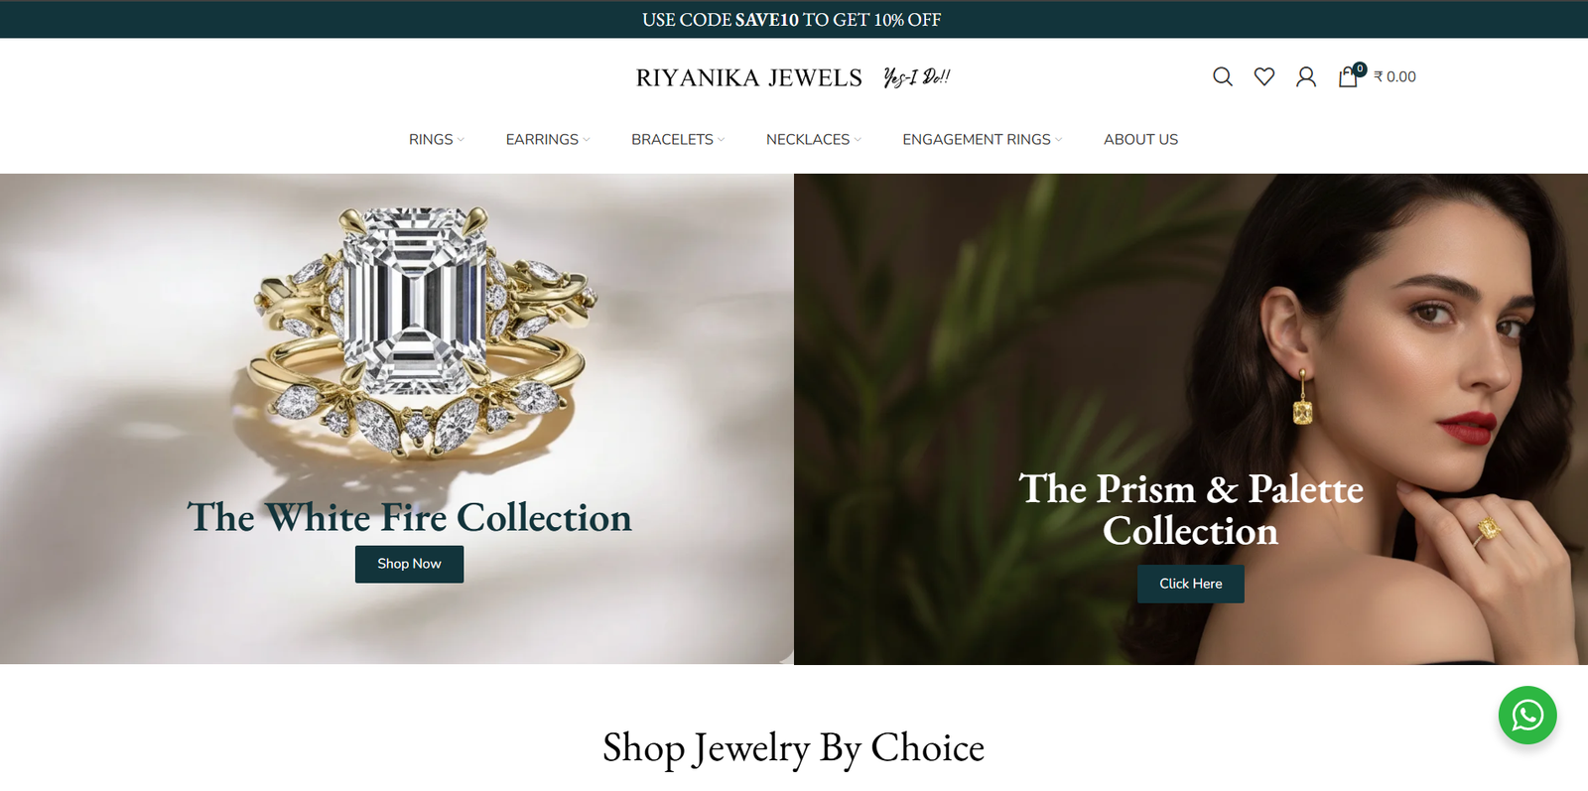Open the Necklaces menu item

(808, 140)
